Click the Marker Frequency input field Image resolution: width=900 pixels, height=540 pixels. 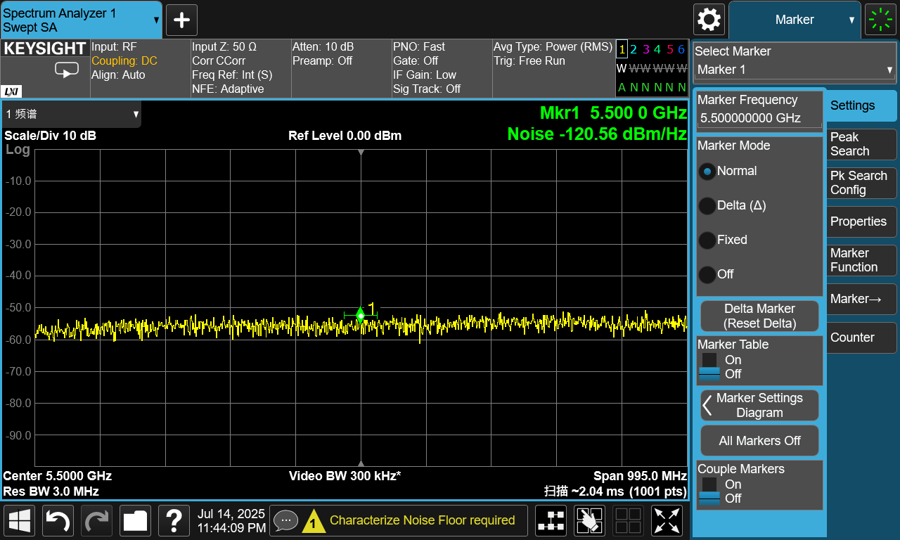tap(759, 118)
